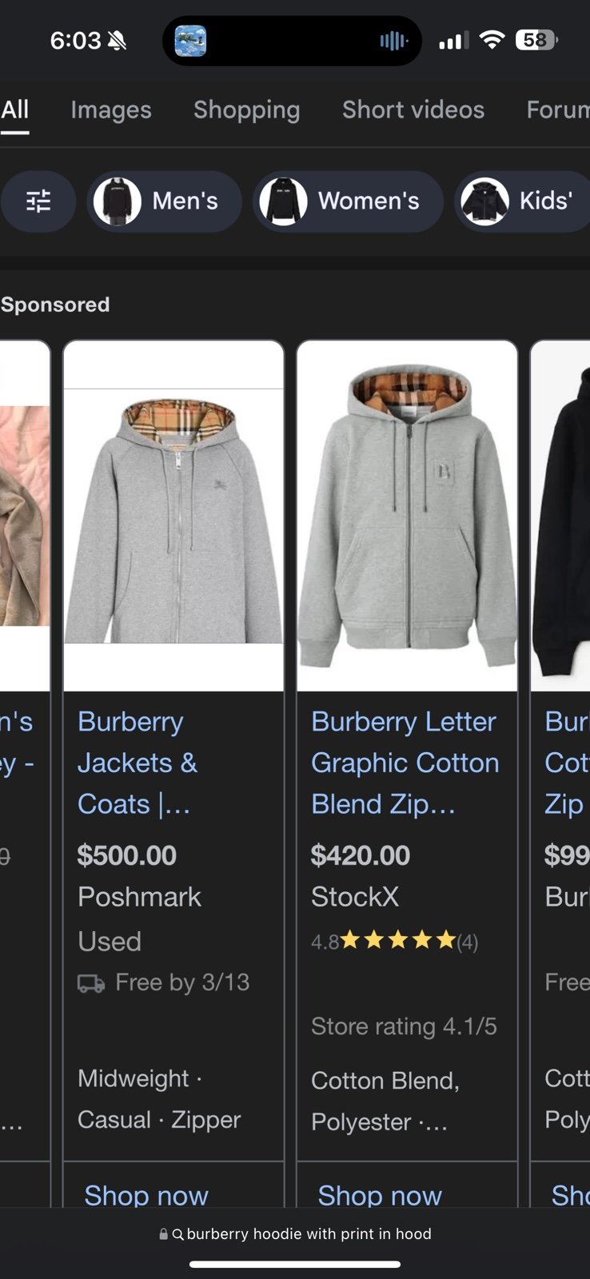The height and width of the screenshot is (1279, 590).
Task: Switch to the Images tab
Action: pos(111,110)
